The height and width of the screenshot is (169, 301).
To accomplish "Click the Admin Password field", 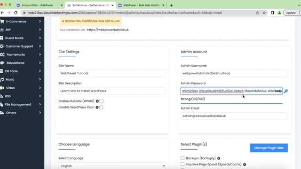I will pos(231,91).
